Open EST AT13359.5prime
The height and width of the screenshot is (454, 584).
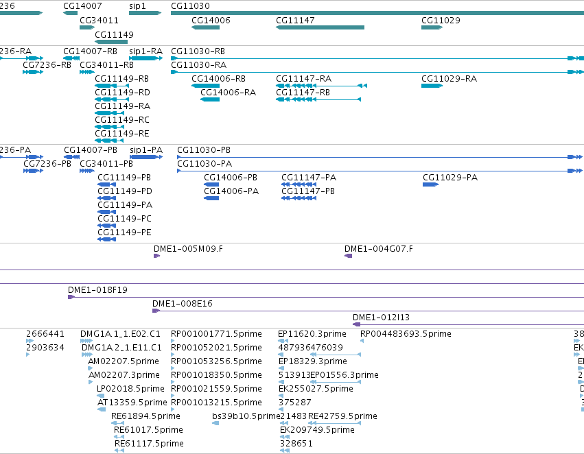coord(132,403)
